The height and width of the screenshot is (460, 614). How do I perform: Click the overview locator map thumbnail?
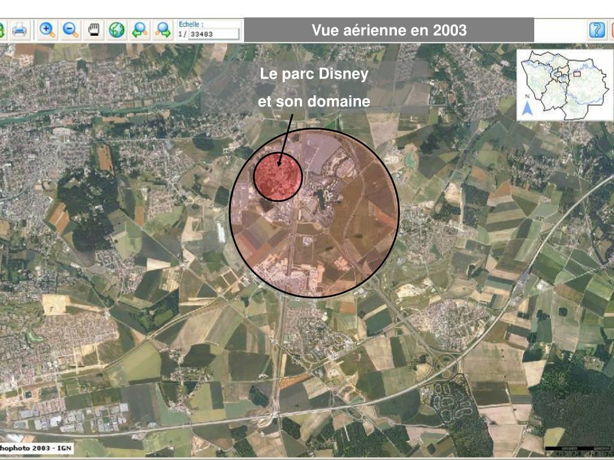click(565, 85)
